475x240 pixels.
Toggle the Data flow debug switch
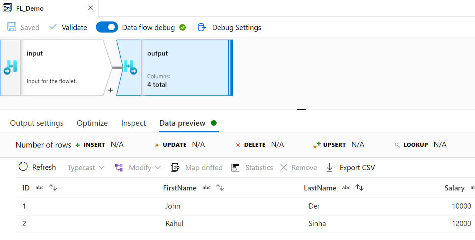[x=107, y=27]
